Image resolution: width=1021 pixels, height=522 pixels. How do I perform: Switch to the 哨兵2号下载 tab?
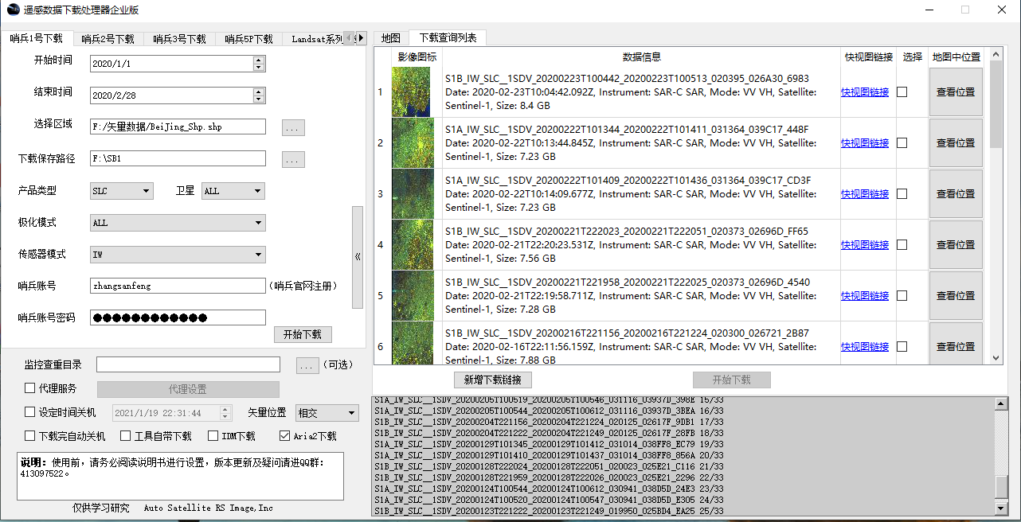[x=108, y=37]
